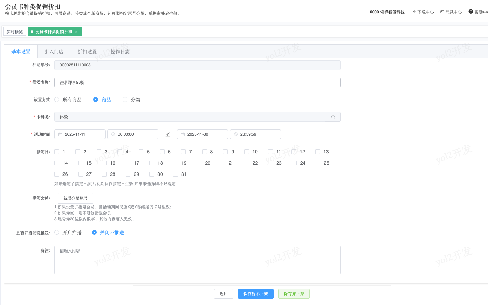This screenshot has height=305, width=488.
Task: Click the calendar icon in end date 2025-11-30
Action: (183, 134)
